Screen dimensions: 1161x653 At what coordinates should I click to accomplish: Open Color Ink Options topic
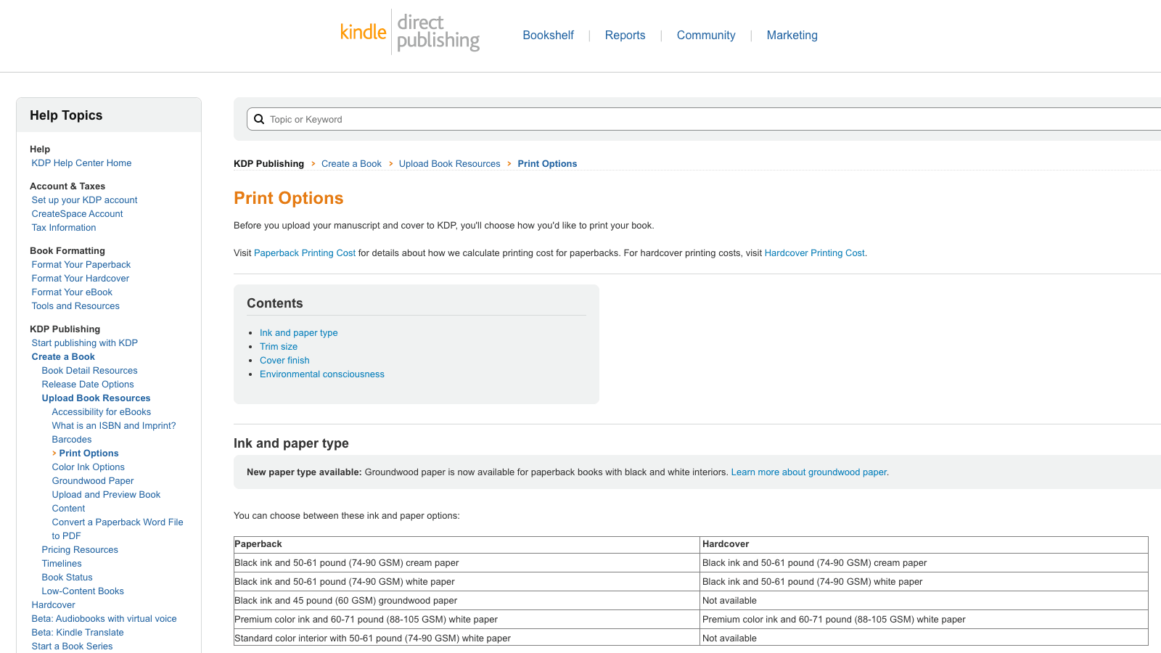pyautogui.click(x=89, y=467)
